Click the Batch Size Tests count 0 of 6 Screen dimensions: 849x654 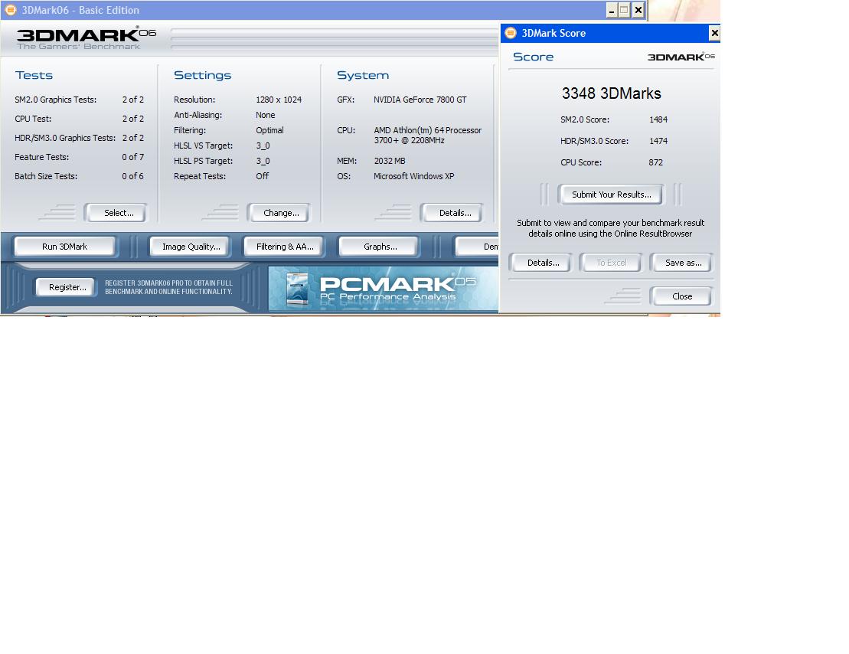point(132,176)
